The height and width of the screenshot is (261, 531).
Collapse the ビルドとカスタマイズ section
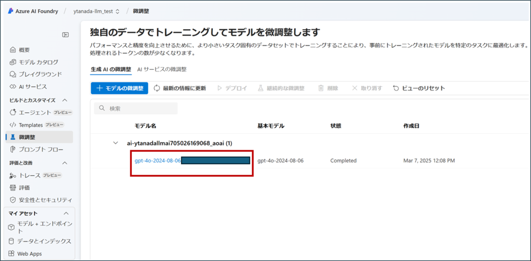click(65, 100)
